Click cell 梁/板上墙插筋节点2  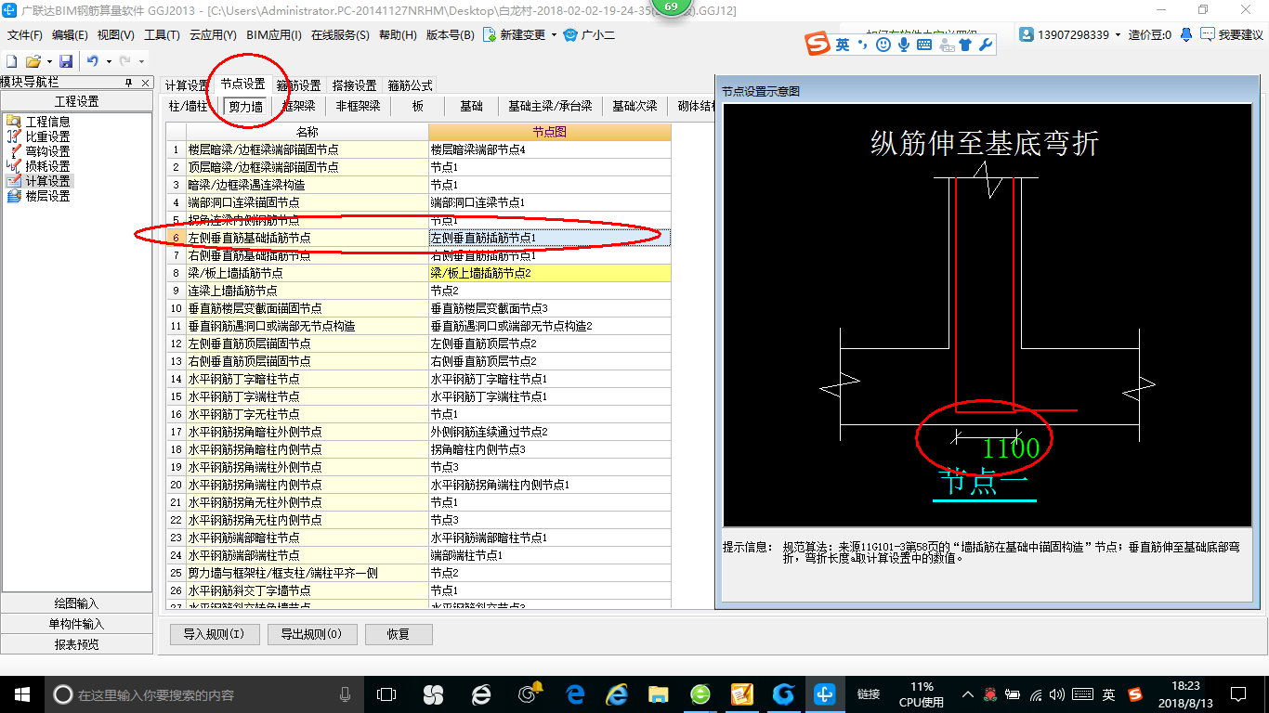(x=549, y=273)
